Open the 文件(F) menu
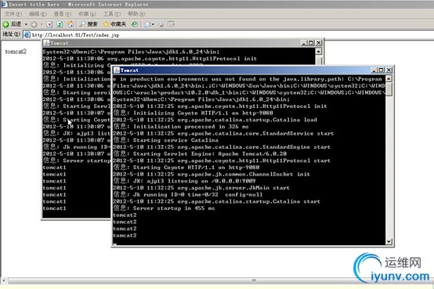434x289 pixels. coord(13,14)
